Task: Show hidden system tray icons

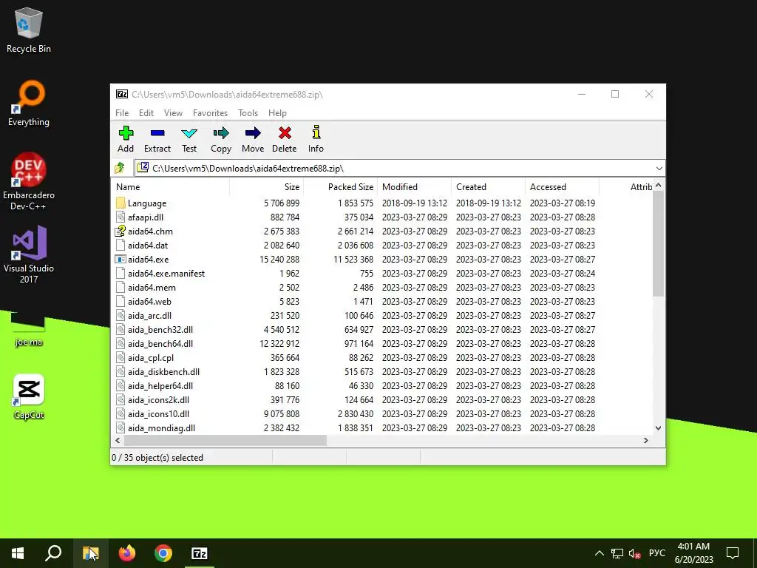Action: click(599, 553)
